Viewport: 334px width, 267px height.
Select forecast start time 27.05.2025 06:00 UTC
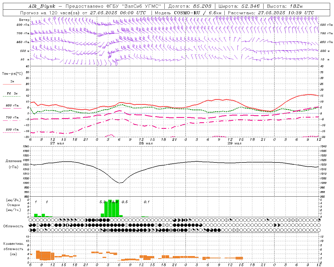tap(118, 13)
